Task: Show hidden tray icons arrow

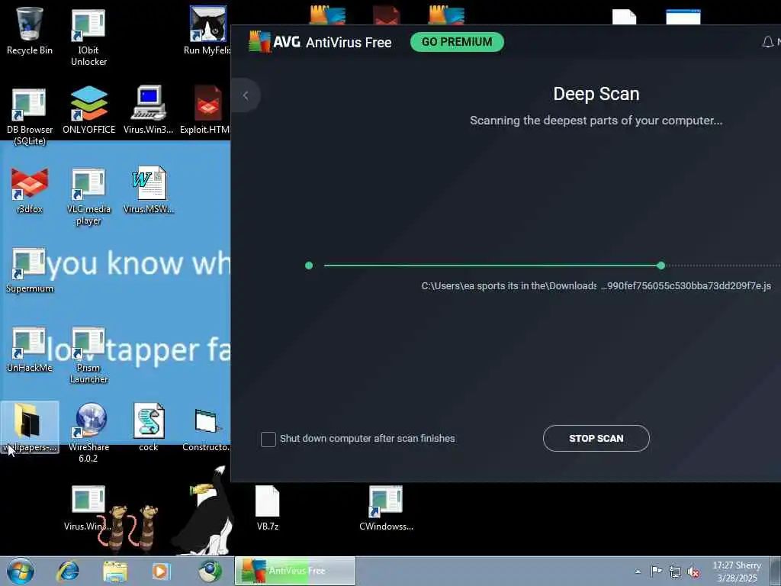Action: click(x=638, y=572)
